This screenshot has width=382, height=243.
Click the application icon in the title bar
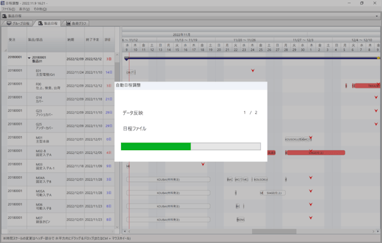pos(3,3)
